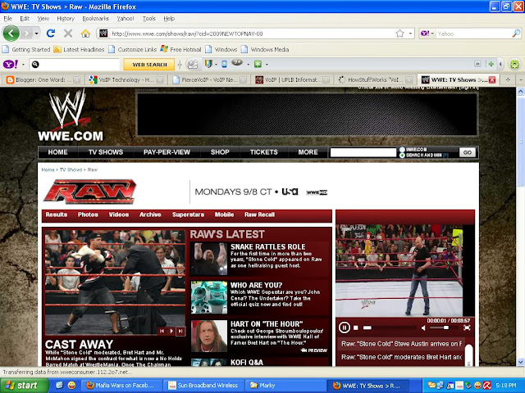Open the Raw Results link

click(x=57, y=215)
